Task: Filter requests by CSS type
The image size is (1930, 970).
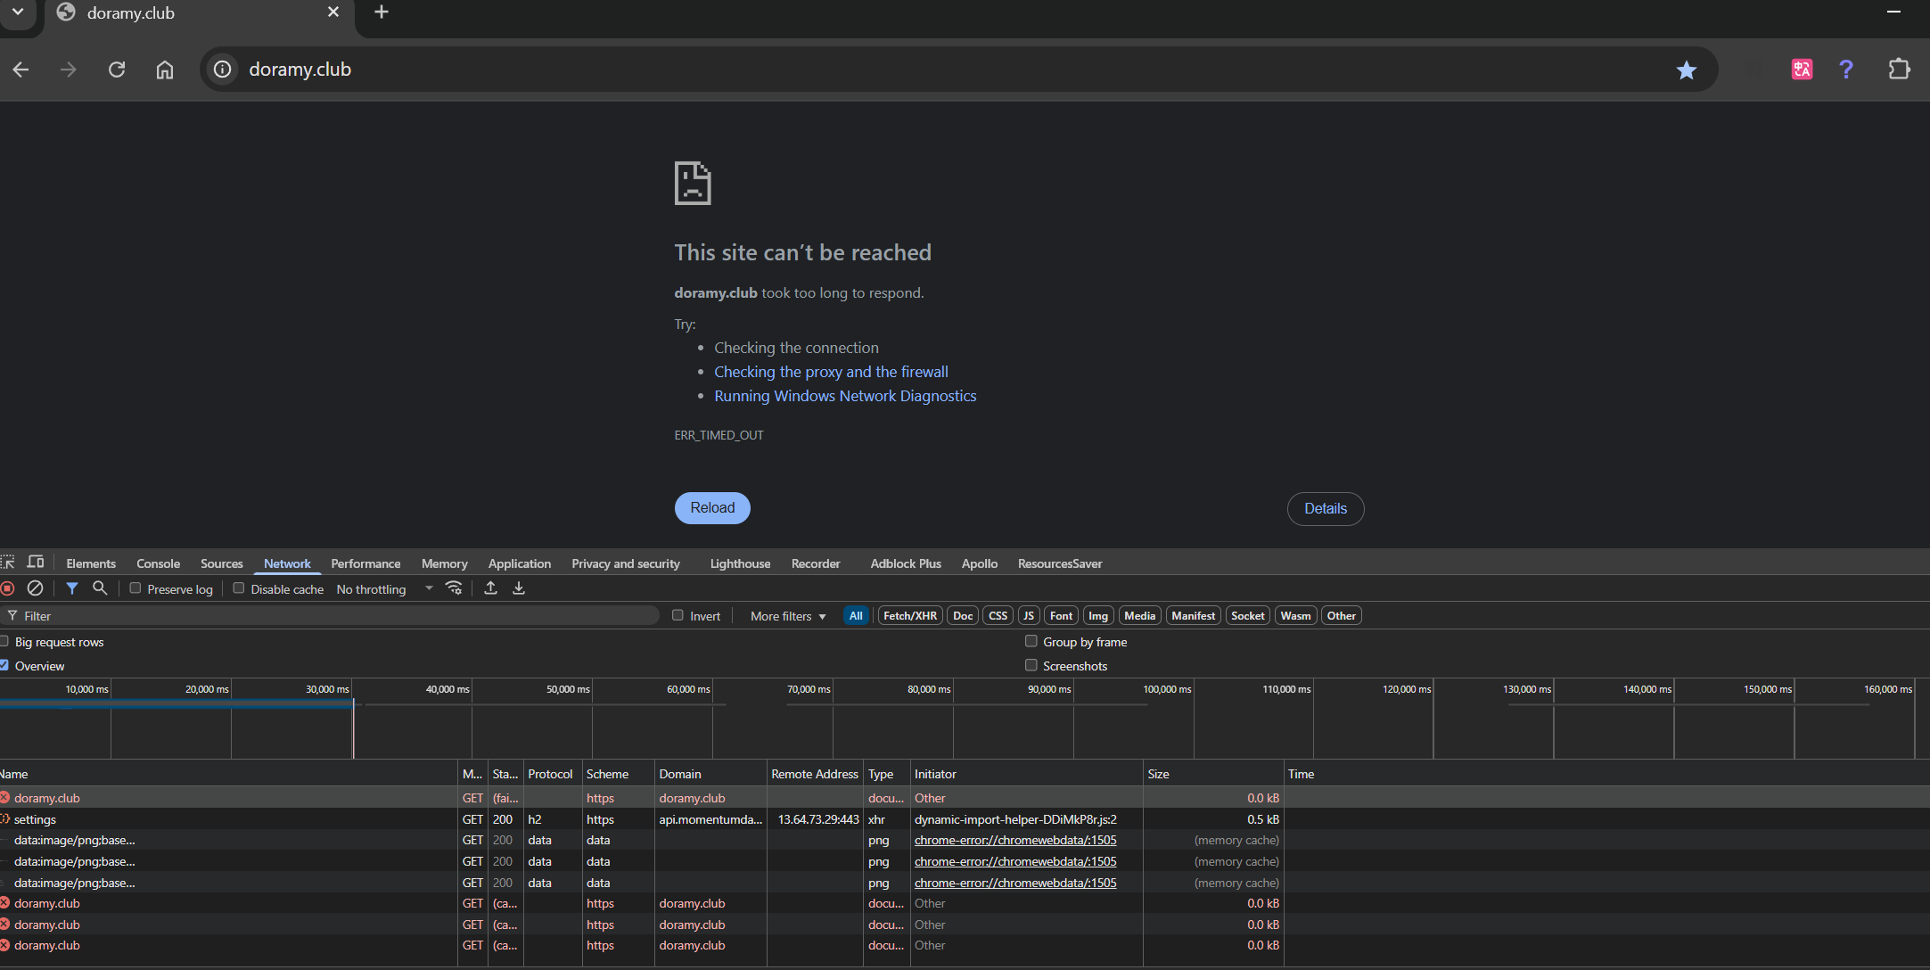Action: point(998,616)
